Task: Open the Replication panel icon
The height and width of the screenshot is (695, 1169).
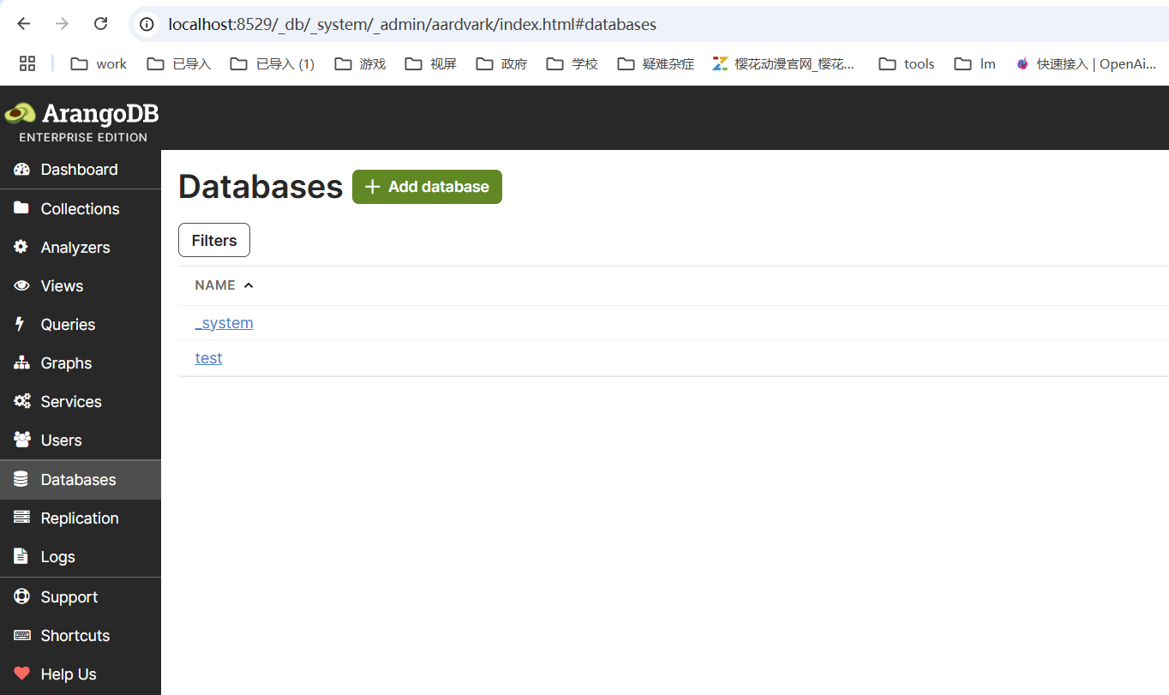Action: coord(21,518)
